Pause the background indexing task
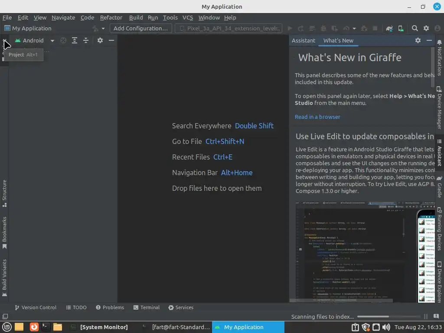 click(426, 317)
